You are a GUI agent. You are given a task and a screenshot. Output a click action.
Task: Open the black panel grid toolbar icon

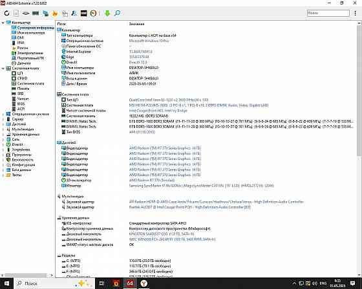point(84,13)
